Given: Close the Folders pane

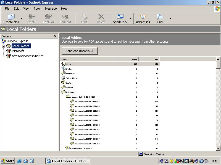Looking at the screenshot, I should point(55,36).
